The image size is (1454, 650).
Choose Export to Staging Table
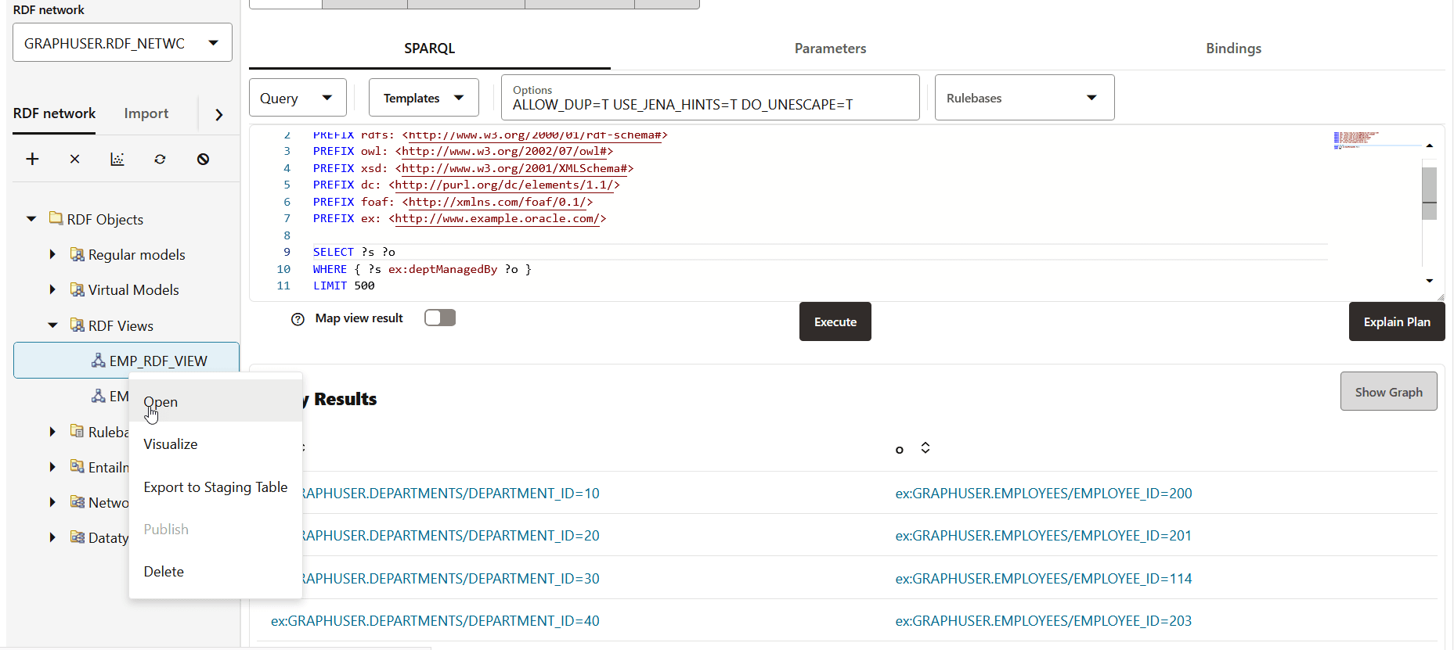215,487
